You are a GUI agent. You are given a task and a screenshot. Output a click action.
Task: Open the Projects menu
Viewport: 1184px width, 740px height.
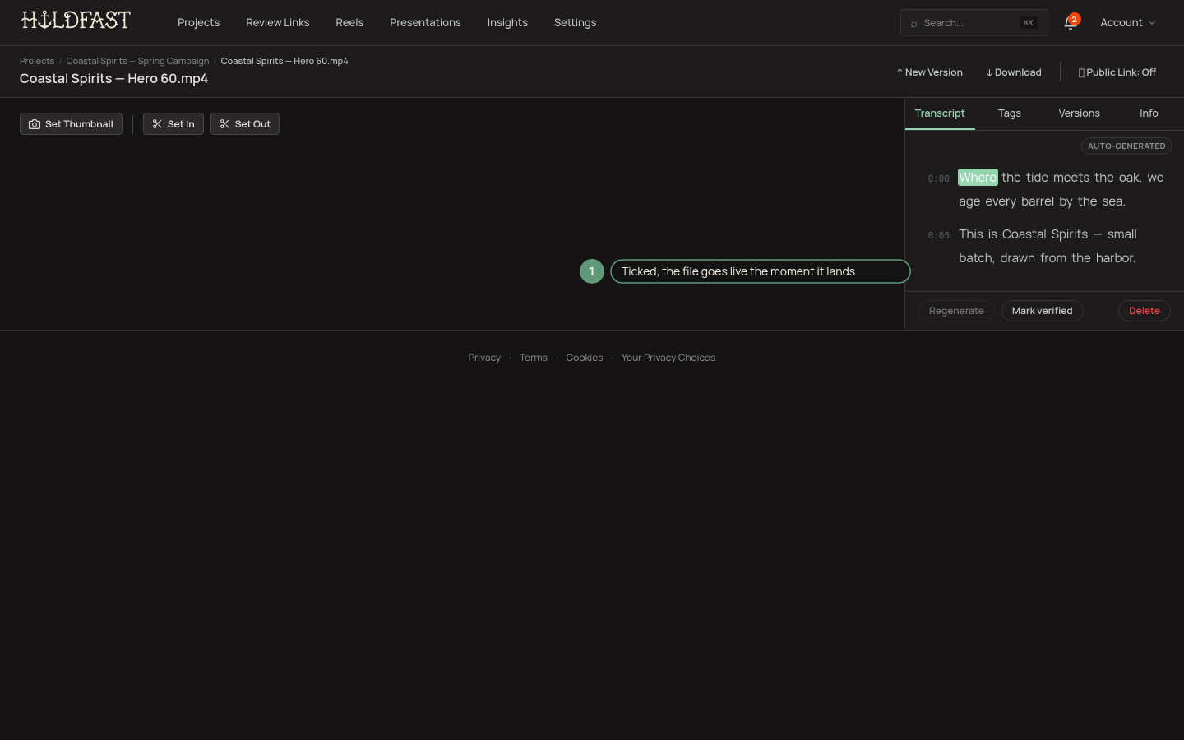[x=198, y=23]
